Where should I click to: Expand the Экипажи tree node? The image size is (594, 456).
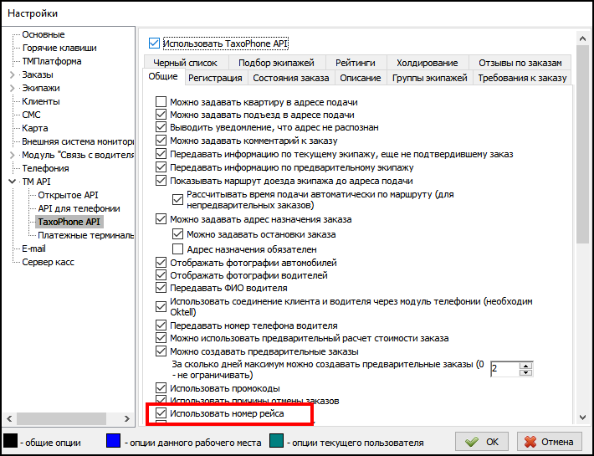tap(12, 88)
